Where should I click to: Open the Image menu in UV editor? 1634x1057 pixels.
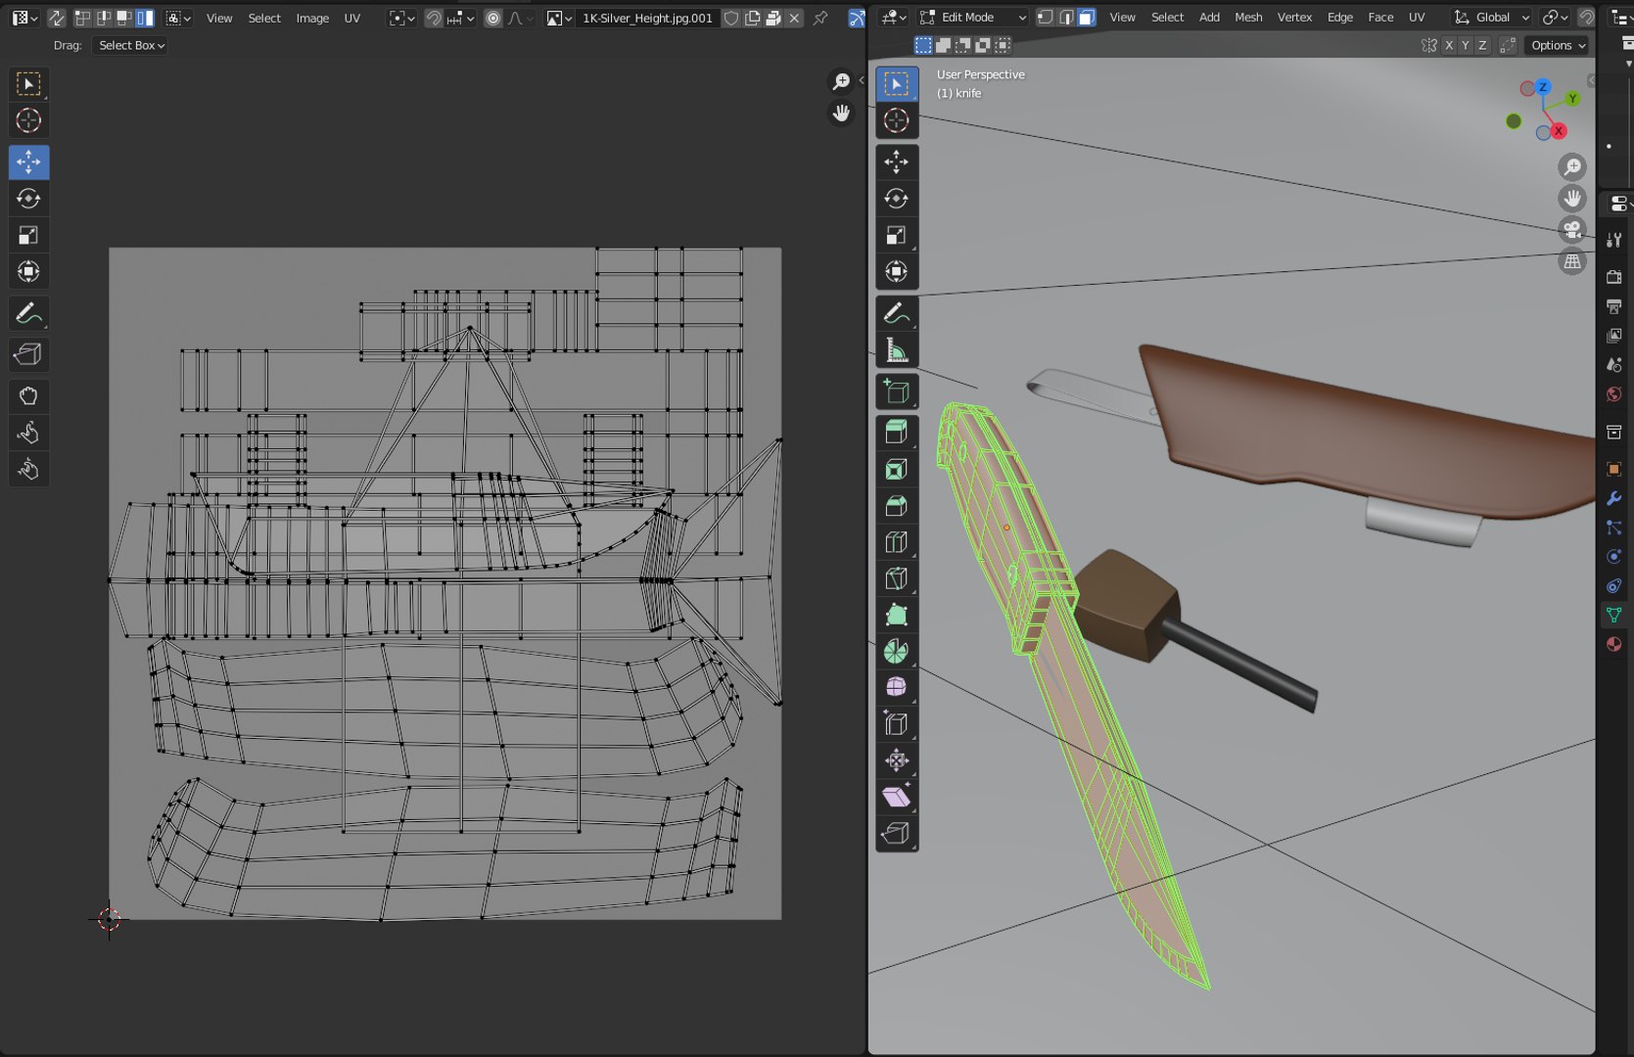pyautogui.click(x=312, y=18)
